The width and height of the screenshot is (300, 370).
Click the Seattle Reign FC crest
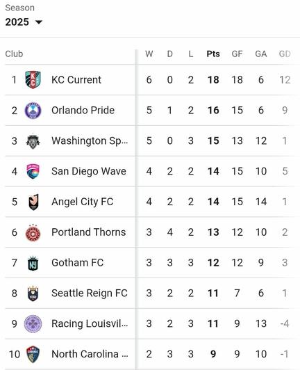point(33,293)
